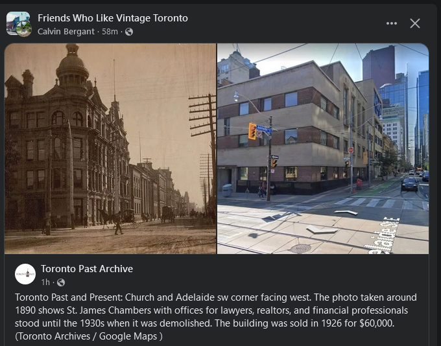441x346 pixels.
Task: Click the shared post description text
Action: (216, 317)
